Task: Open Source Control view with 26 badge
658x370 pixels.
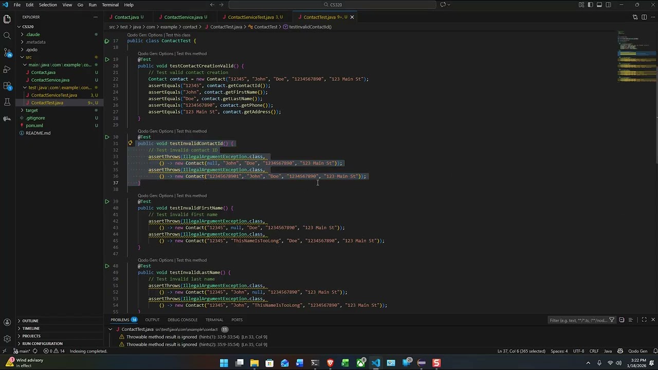Action: point(7,52)
